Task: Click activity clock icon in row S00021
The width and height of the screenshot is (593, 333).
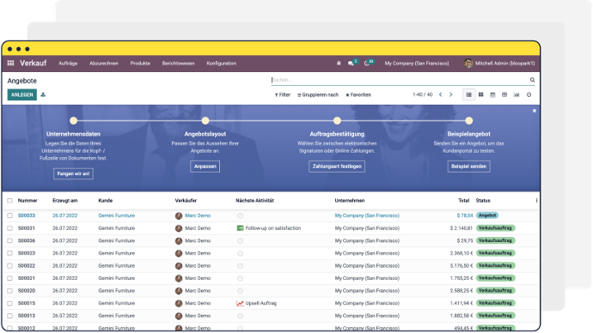Action: 240,278
